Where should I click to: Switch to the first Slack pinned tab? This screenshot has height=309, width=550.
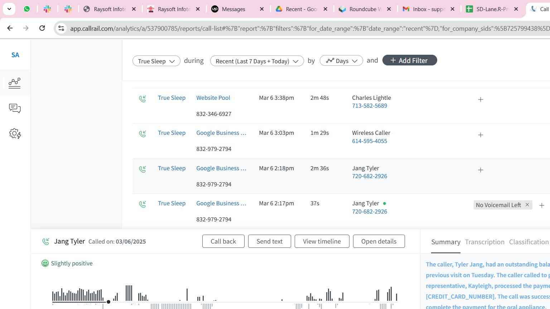[x=47, y=9]
